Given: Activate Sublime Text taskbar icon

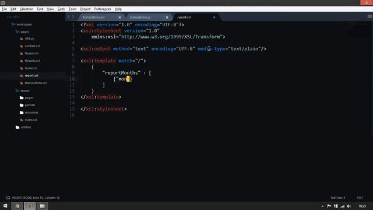Looking at the screenshot, I should pyautogui.click(x=30, y=206).
